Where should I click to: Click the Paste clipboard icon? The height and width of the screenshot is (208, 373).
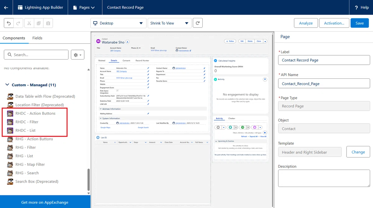48,23
